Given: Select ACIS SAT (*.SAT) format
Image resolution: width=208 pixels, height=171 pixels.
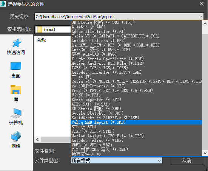Looking at the screenshot, I should click(x=136, y=104).
